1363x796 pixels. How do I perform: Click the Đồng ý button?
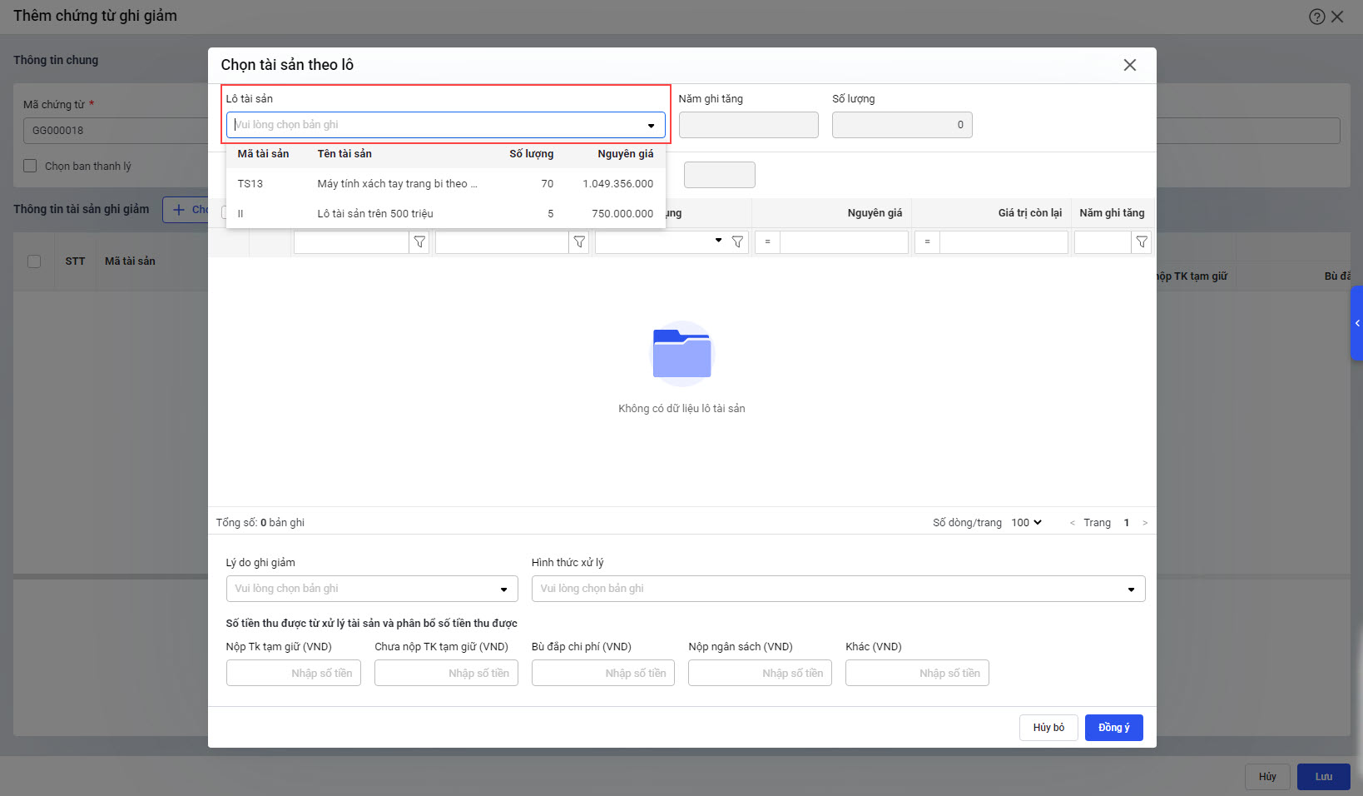point(1113,728)
